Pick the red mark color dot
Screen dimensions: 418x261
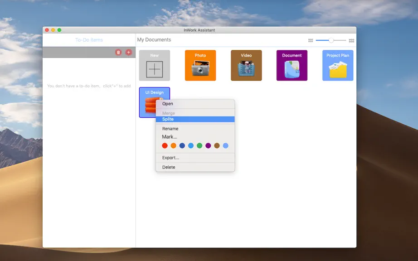point(165,146)
